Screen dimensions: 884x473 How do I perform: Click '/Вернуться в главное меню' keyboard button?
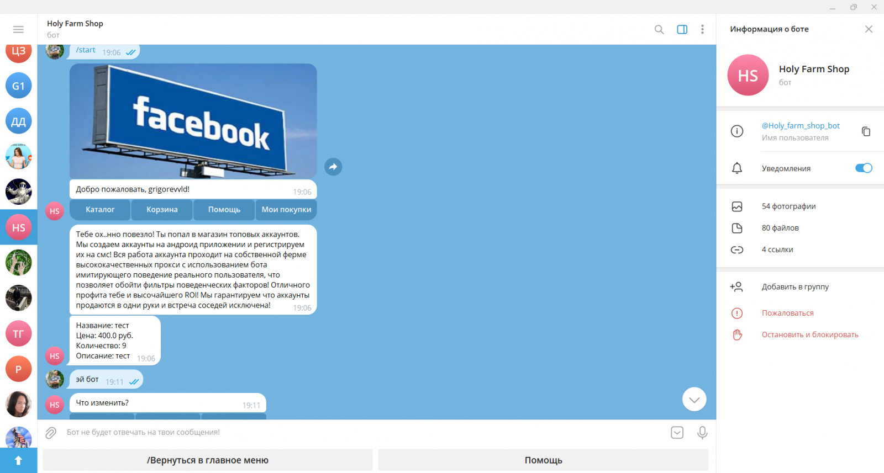(208, 460)
